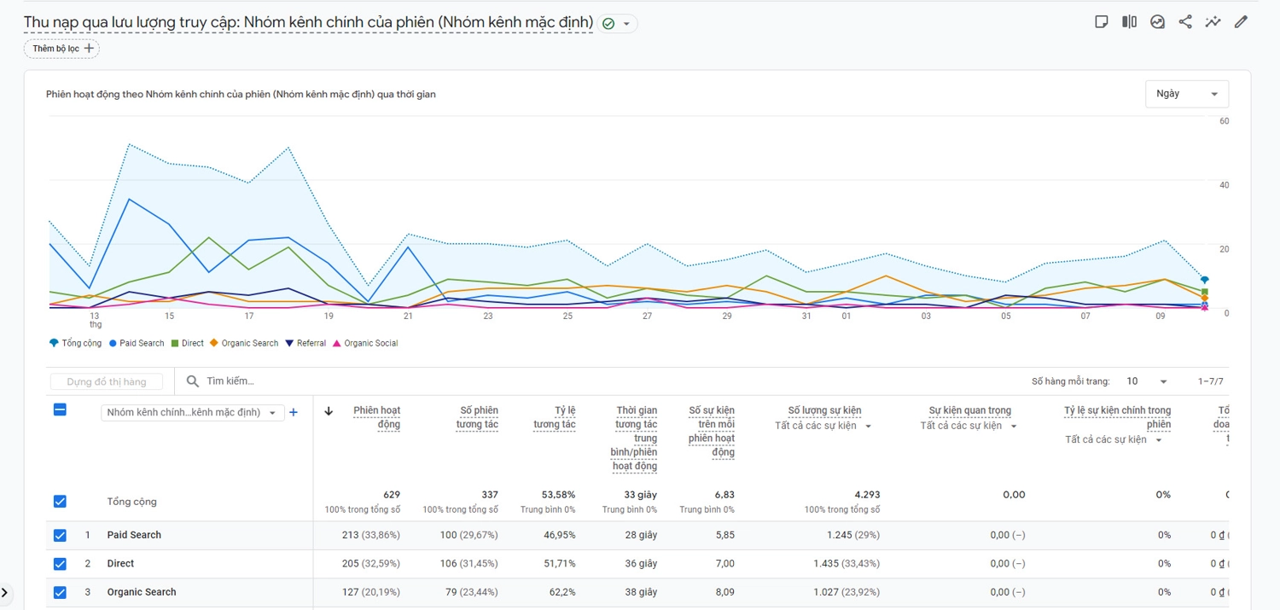Open the status dropdown arrow beside the title

click(x=626, y=24)
